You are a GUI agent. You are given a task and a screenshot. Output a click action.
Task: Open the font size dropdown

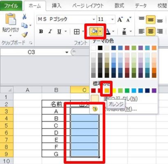click(x=113, y=19)
